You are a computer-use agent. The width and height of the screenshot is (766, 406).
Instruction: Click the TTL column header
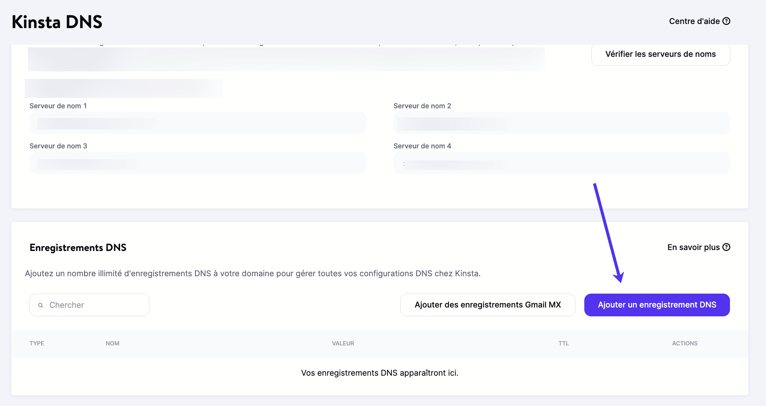pyautogui.click(x=564, y=343)
